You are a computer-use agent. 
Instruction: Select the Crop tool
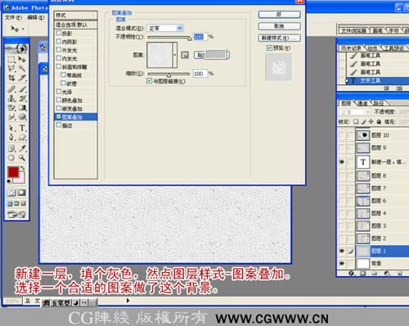(11, 78)
